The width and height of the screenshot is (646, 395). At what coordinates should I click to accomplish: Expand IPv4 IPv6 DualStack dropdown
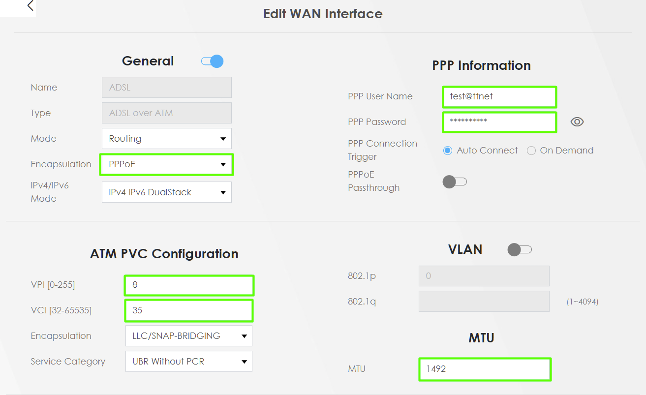click(167, 192)
